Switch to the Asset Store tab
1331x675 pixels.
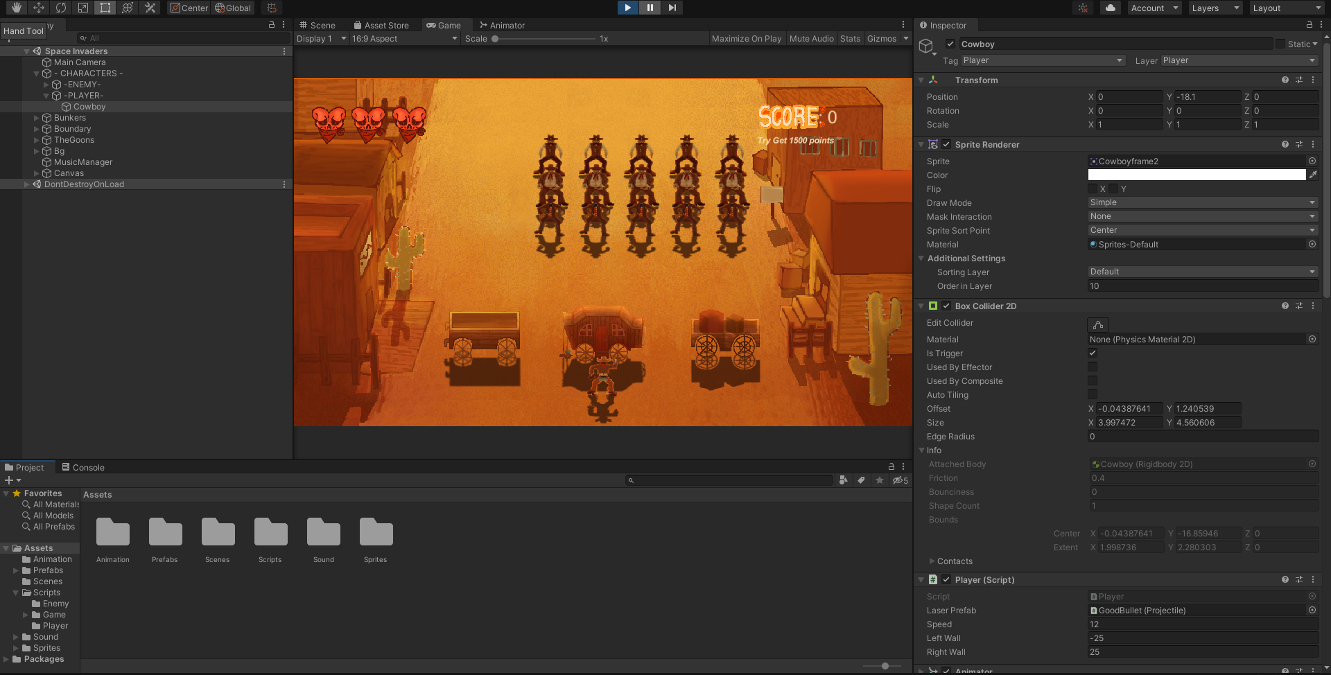coord(381,25)
